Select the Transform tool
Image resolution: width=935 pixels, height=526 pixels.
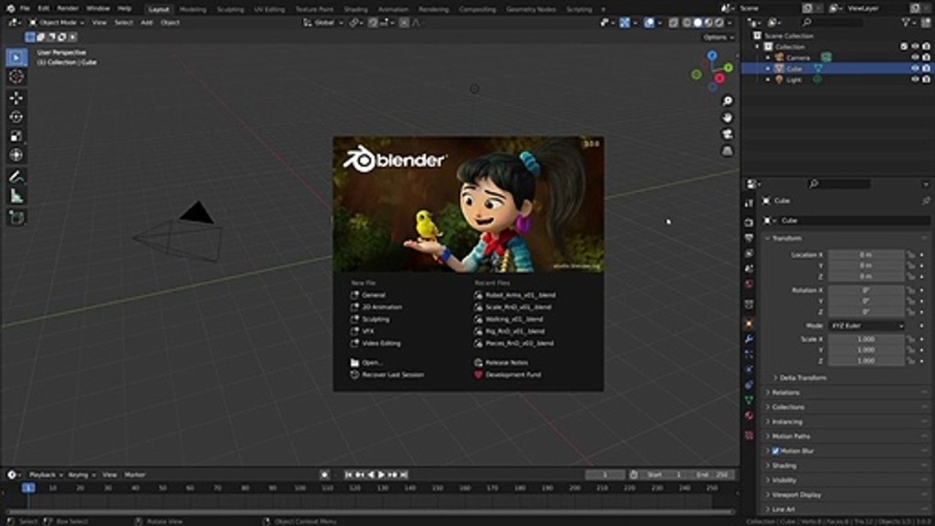16,155
